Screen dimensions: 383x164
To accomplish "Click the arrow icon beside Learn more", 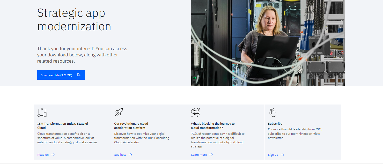I will click(211, 155).
